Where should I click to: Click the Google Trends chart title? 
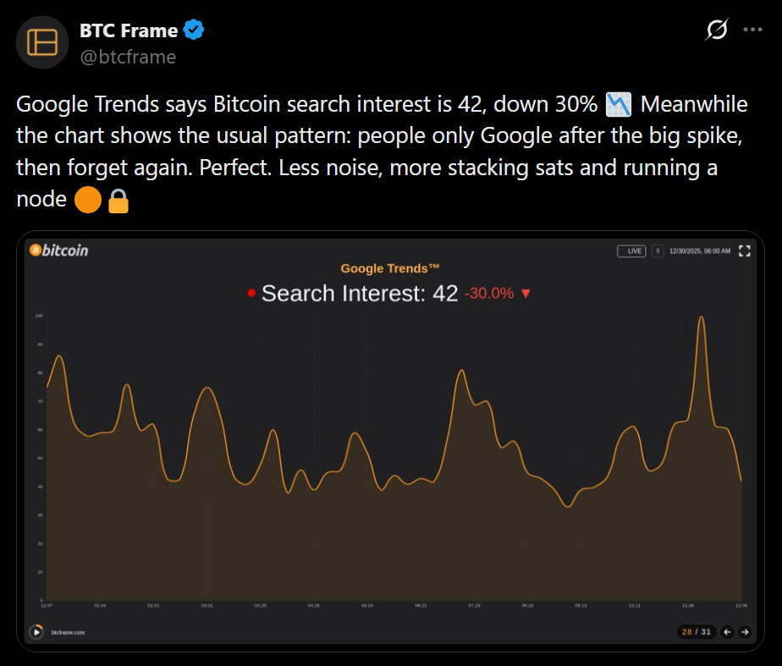click(390, 269)
